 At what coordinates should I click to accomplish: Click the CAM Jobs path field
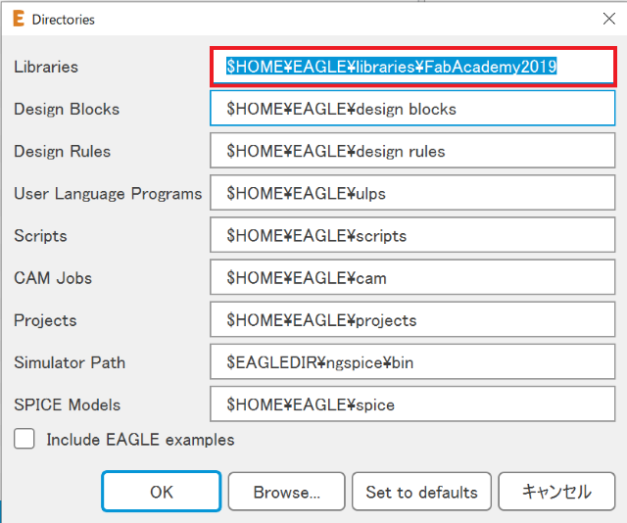(412, 277)
